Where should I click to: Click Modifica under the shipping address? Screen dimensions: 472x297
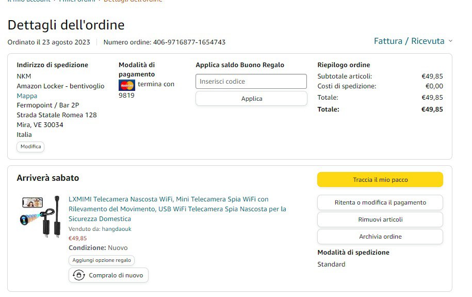point(30,147)
